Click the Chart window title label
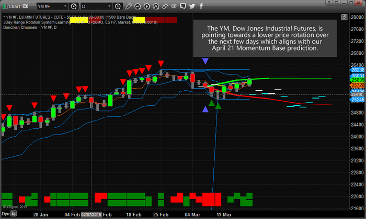This screenshot has width=366, height=219. click(x=15, y=6)
